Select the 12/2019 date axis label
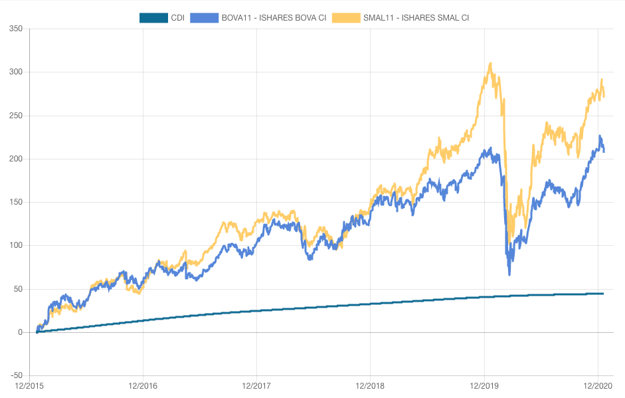Viewport: 625px width, 398px height. point(484,385)
